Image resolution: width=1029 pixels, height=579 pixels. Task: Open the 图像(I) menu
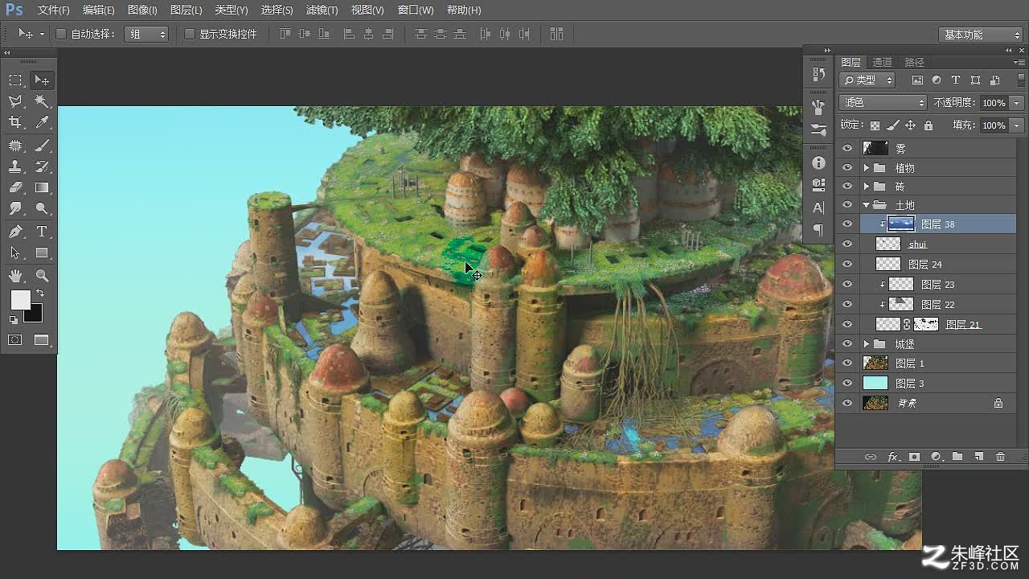point(142,10)
